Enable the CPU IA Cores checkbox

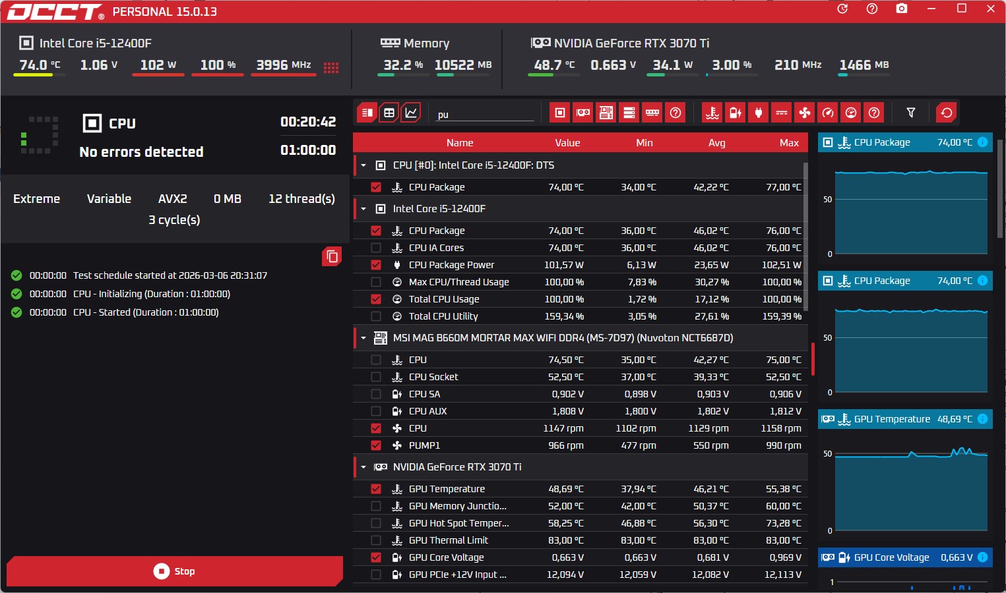pyautogui.click(x=376, y=248)
